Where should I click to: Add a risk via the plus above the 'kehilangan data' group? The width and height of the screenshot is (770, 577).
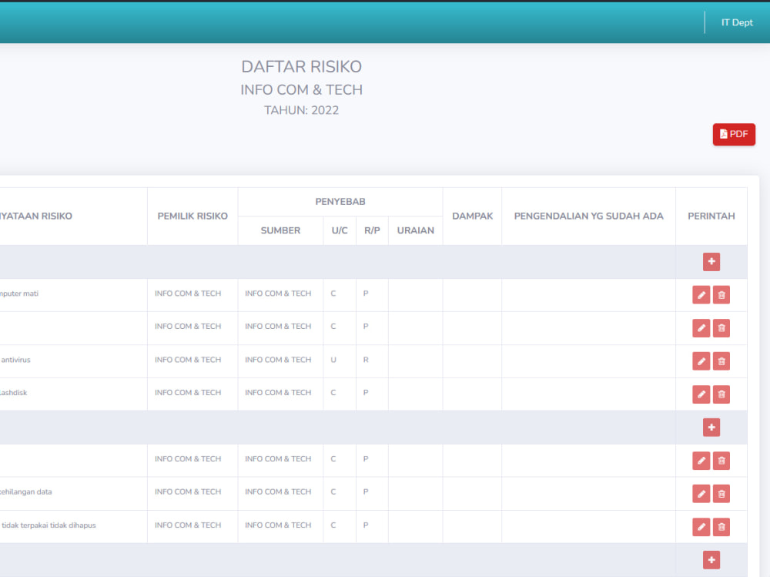coord(711,427)
